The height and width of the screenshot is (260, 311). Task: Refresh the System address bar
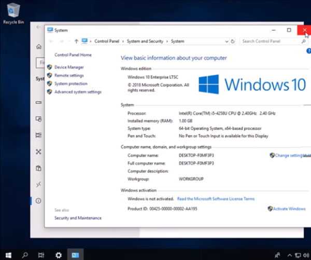(233, 42)
